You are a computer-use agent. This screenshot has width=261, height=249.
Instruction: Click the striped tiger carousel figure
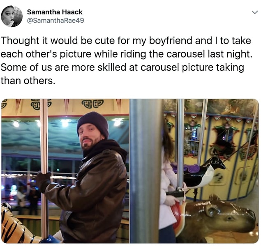[x=16, y=225]
